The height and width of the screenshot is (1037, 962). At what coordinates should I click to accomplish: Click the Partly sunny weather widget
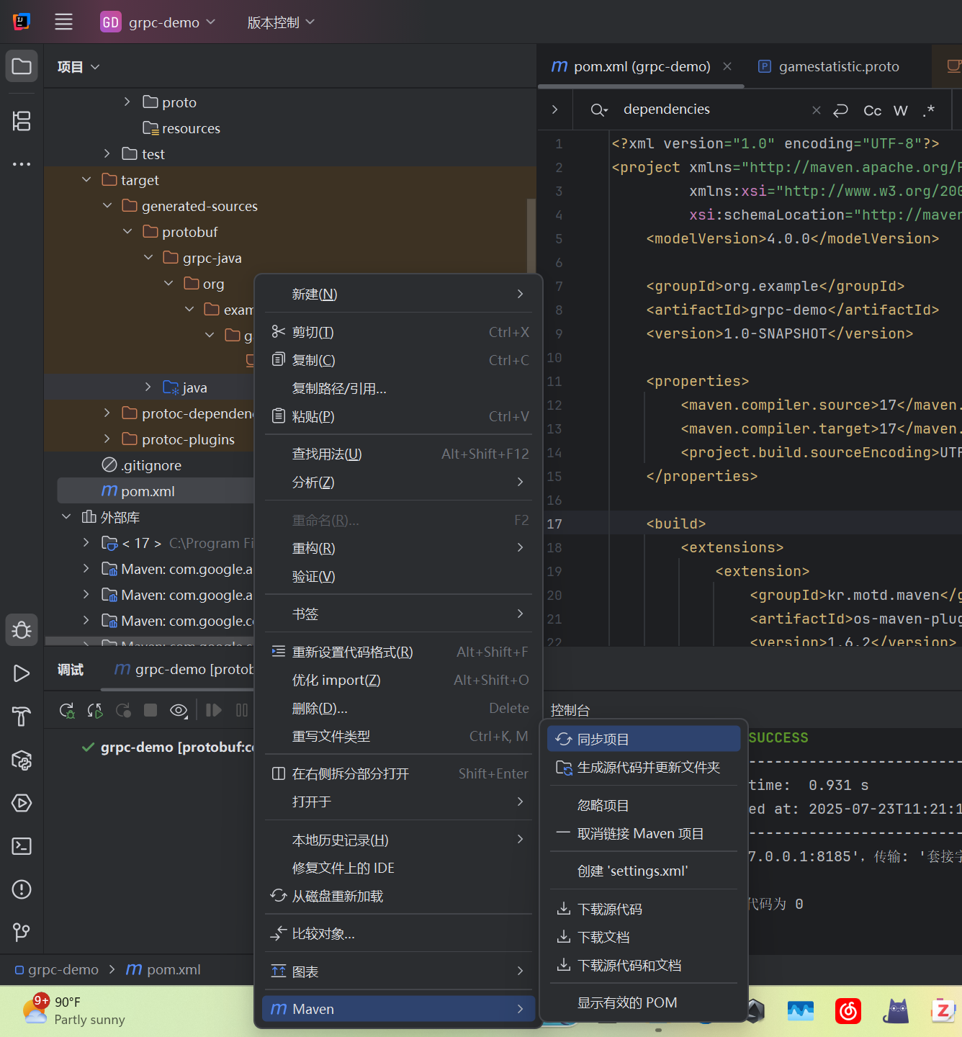click(74, 1010)
